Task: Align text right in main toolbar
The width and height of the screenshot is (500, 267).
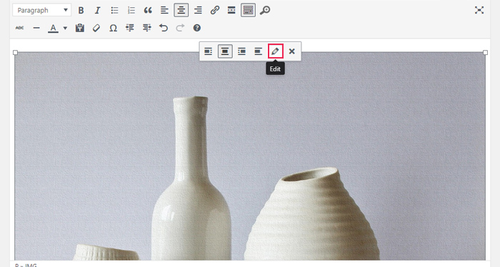Action: (198, 10)
